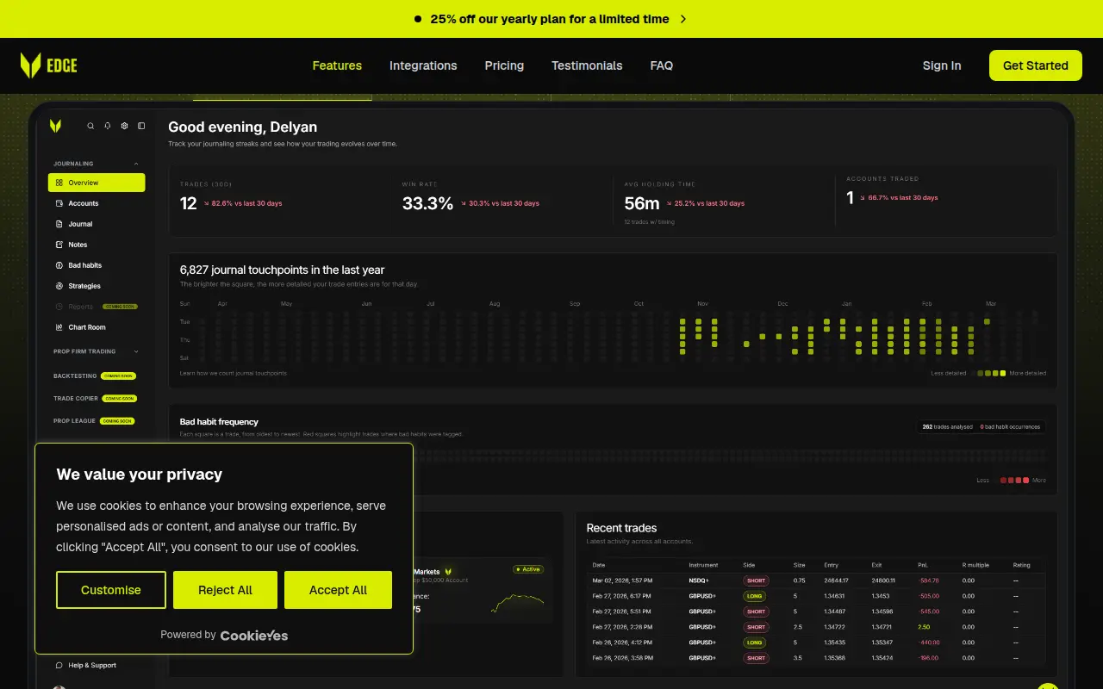
Task: Click the Edge logo in the site header
Action: pos(49,65)
